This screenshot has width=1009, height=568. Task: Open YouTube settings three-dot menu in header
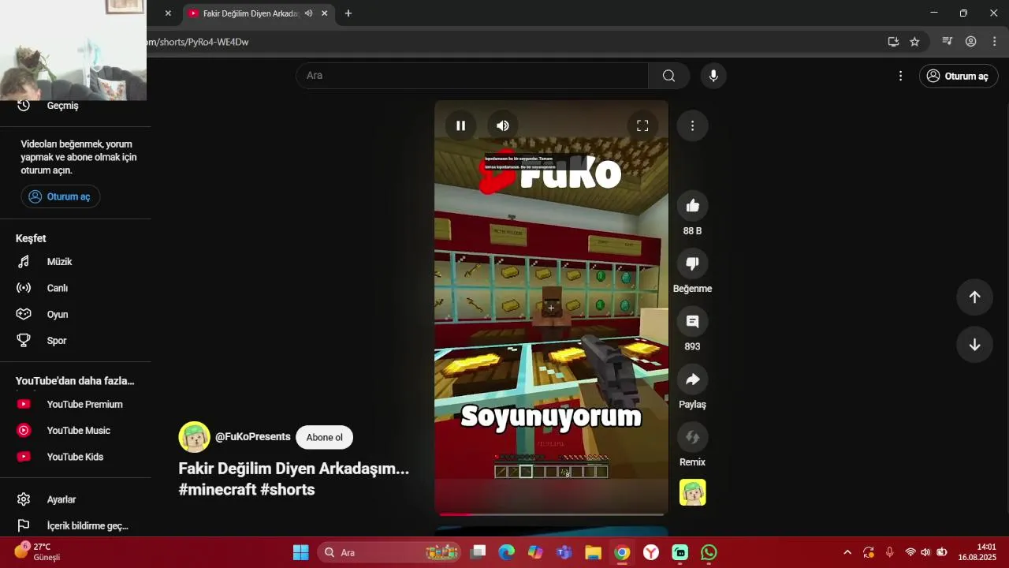tap(900, 76)
